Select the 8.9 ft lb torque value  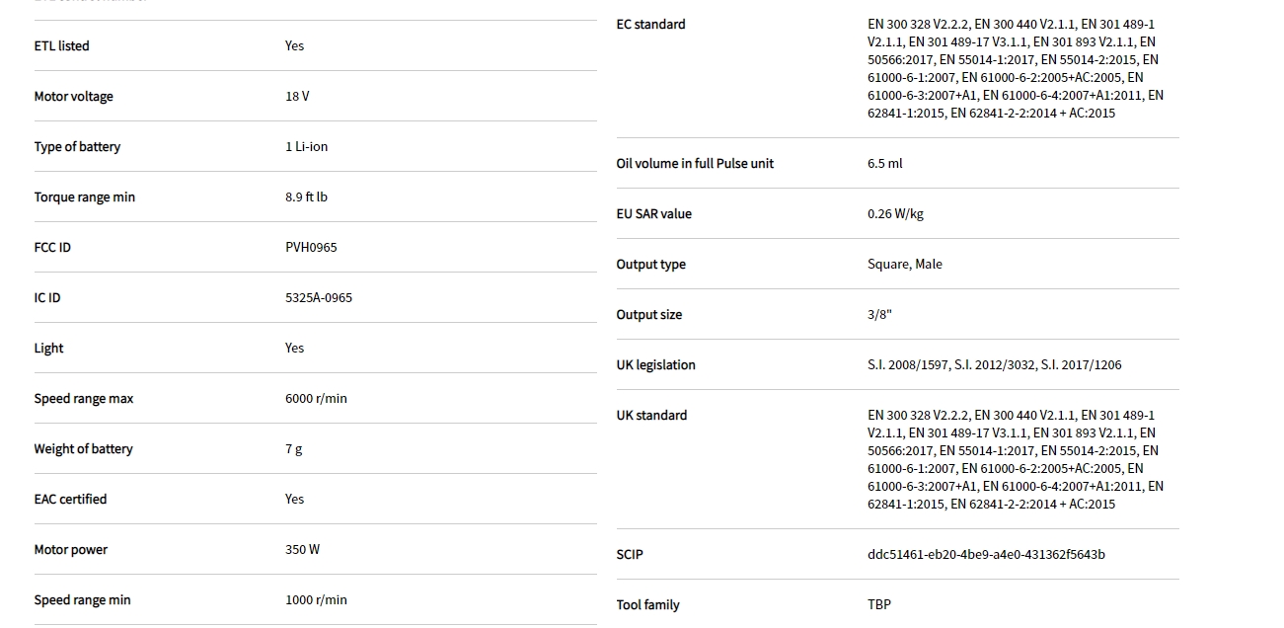(306, 197)
